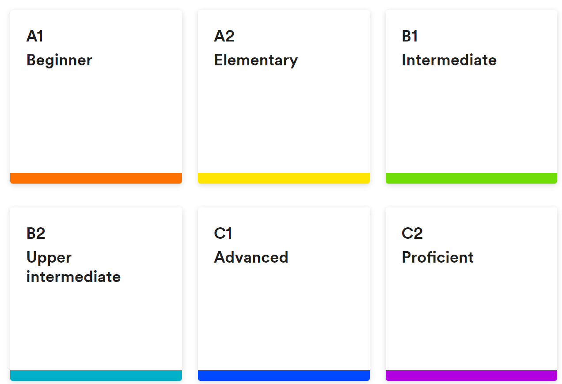The height and width of the screenshot is (384, 562).
Task: Click the yellow bar under Elementary
Action: click(x=284, y=178)
